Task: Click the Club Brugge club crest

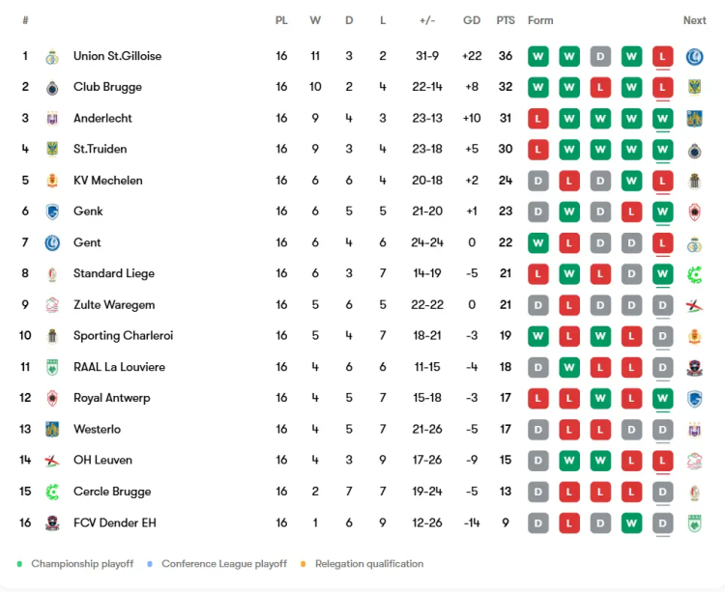Action: (52, 87)
